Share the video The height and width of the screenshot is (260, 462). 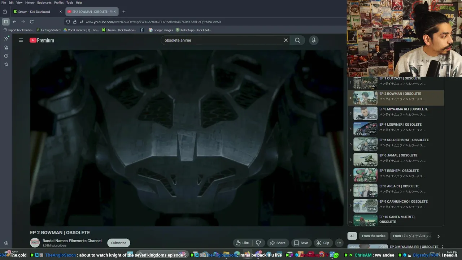(x=278, y=243)
